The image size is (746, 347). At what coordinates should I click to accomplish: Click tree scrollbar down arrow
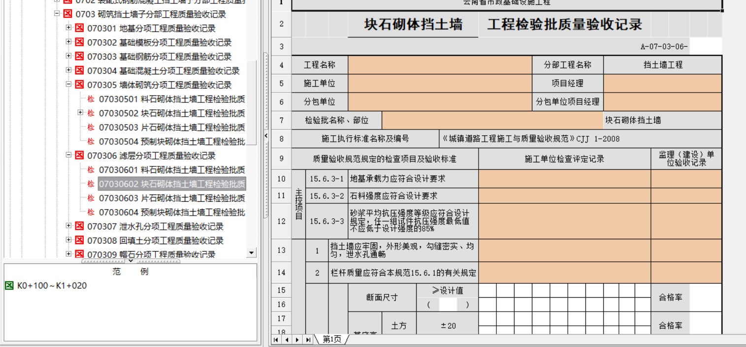click(252, 253)
